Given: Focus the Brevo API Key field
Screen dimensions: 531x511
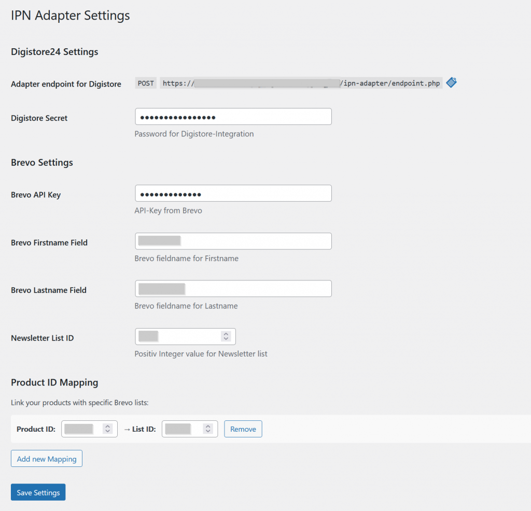Looking at the screenshot, I should coord(233,193).
